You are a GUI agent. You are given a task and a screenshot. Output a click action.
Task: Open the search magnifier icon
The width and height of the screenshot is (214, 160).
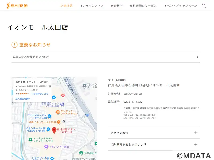click(204, 6)
